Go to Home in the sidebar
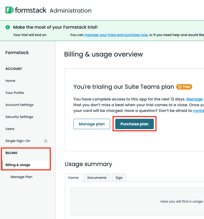The image size is (204, 219). click(x=10, y=81)
